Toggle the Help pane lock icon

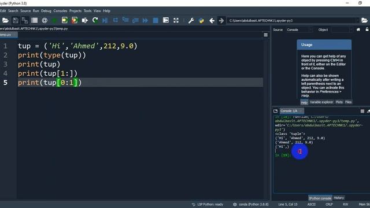[x=367, y=29]
